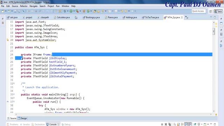Click the Java perspective button
The image size is (224, 126).
coord(218,12)
